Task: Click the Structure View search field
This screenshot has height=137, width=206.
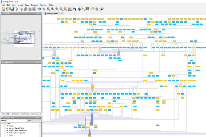Action: tap(16, 121)
